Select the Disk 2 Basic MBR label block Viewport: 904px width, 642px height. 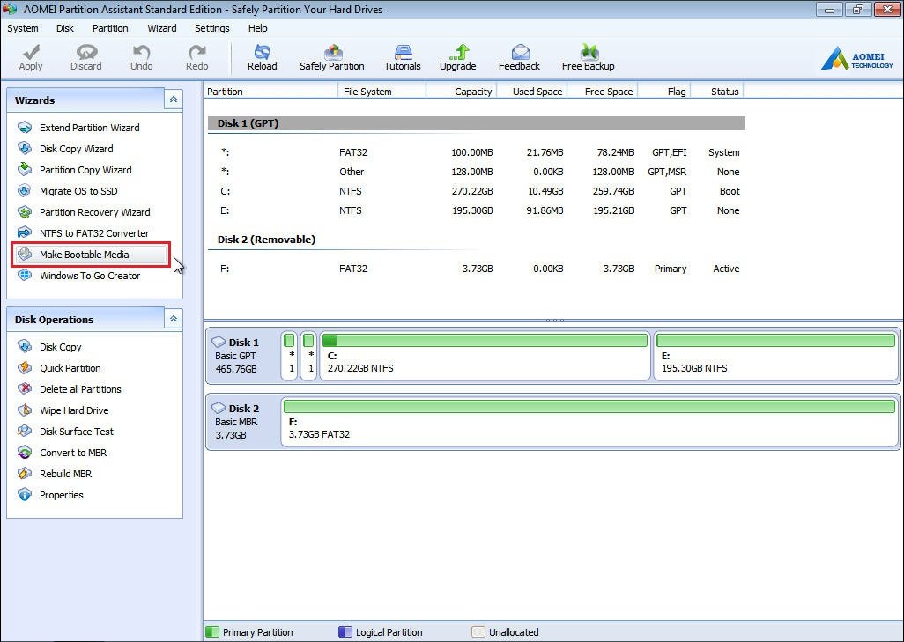tap(242, 422)
